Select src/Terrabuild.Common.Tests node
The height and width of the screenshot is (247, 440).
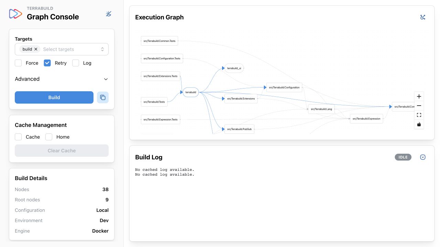click(159, 41)
